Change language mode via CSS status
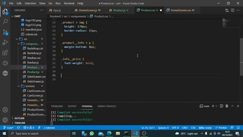 click(193, 128)
